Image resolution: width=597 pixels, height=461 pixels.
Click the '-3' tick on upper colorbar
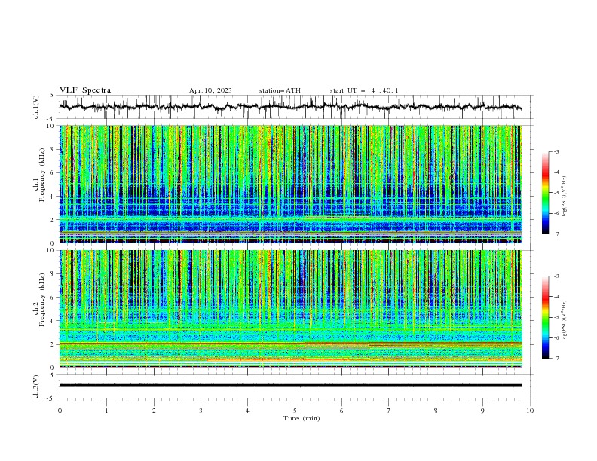556,151
